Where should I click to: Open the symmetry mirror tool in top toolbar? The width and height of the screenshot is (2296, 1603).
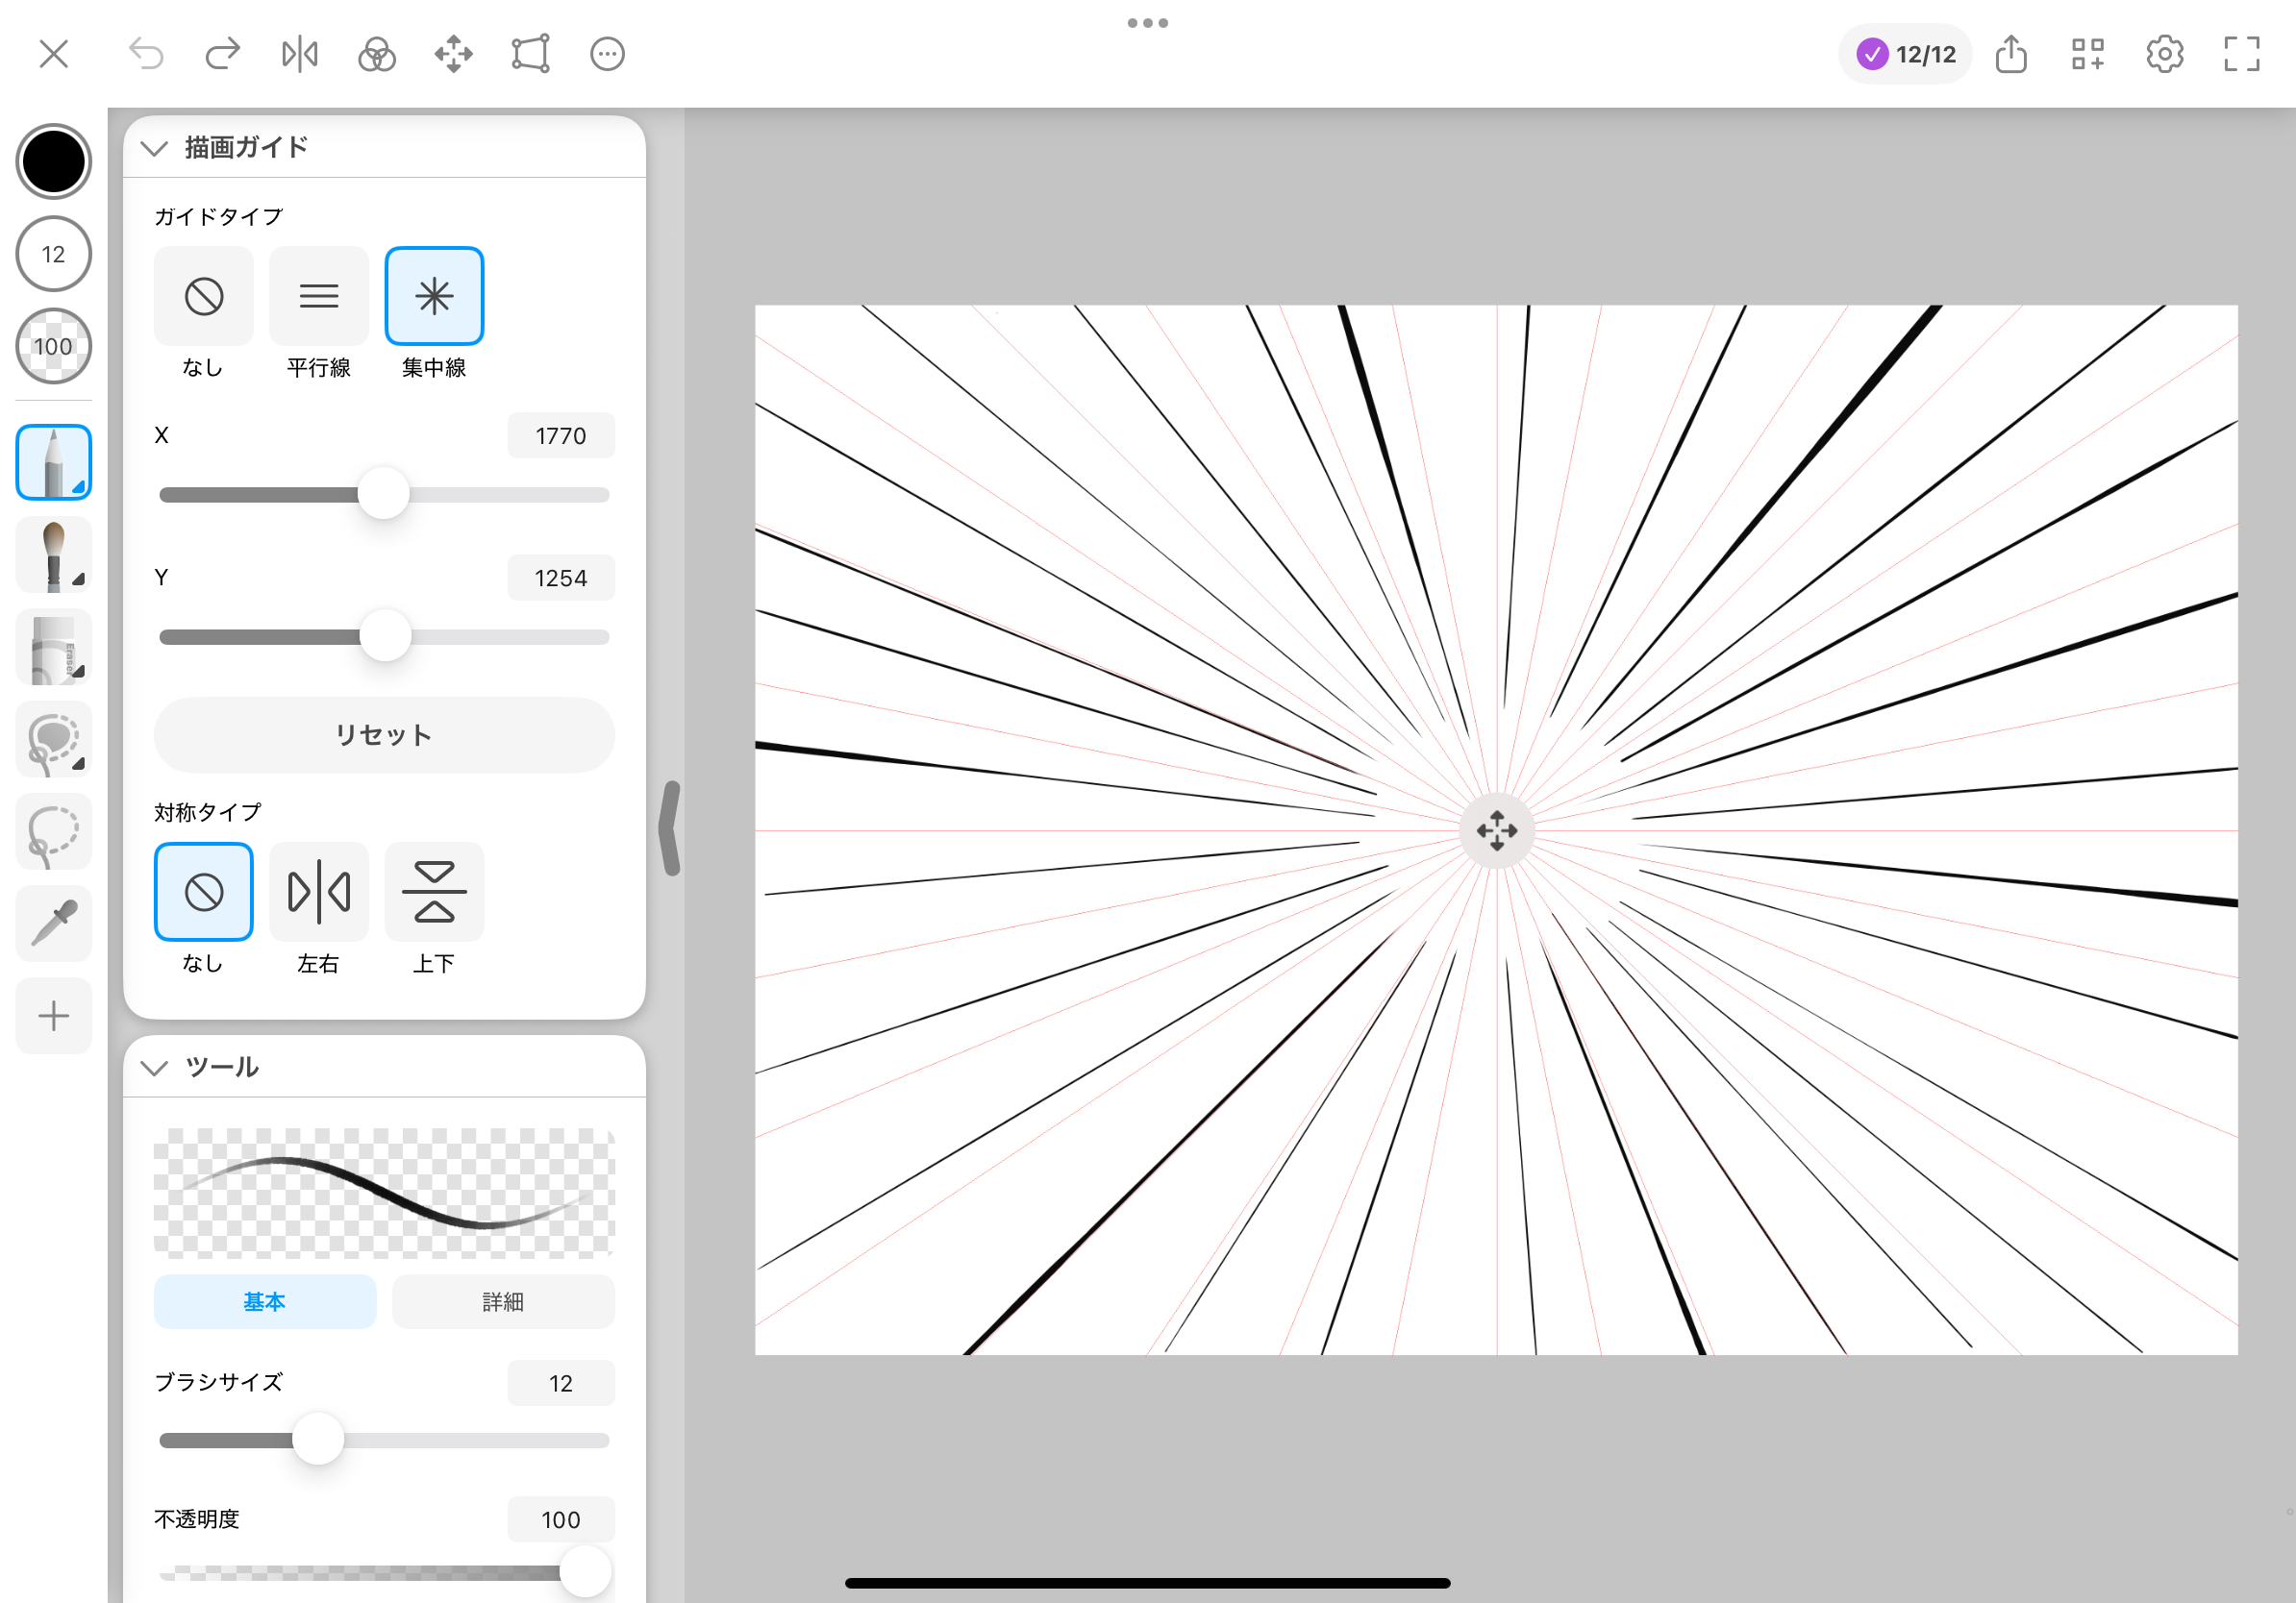[x=299, y=54]
